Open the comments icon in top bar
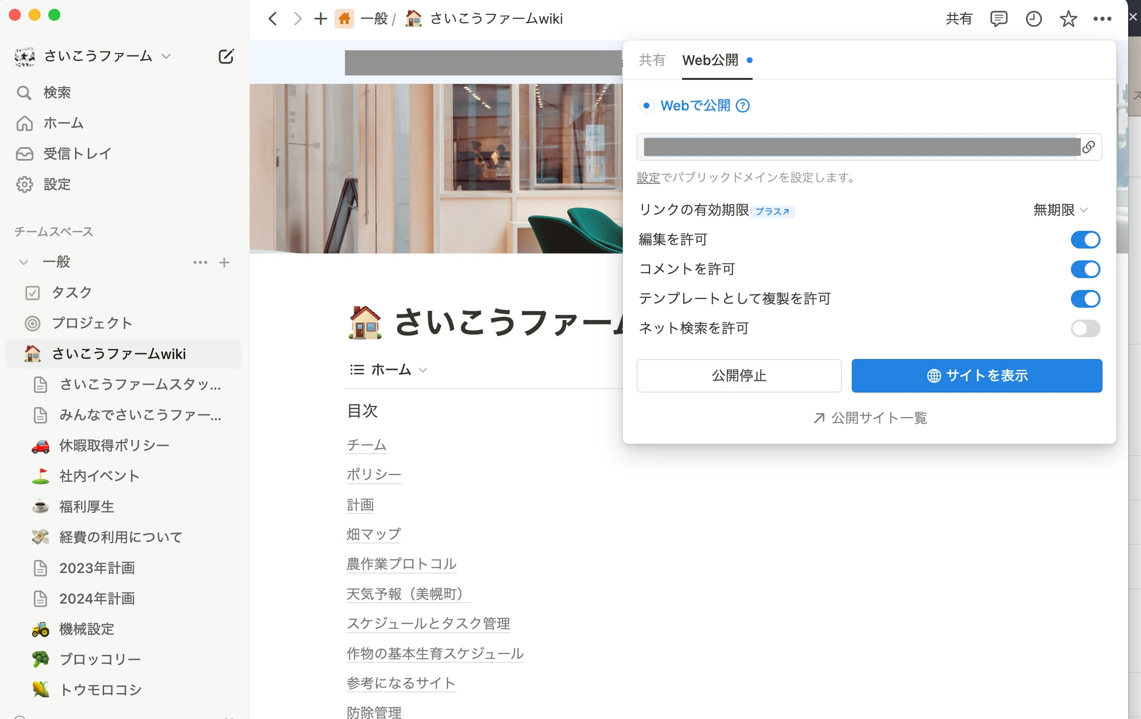The image size is (1141, 719). 999,19
